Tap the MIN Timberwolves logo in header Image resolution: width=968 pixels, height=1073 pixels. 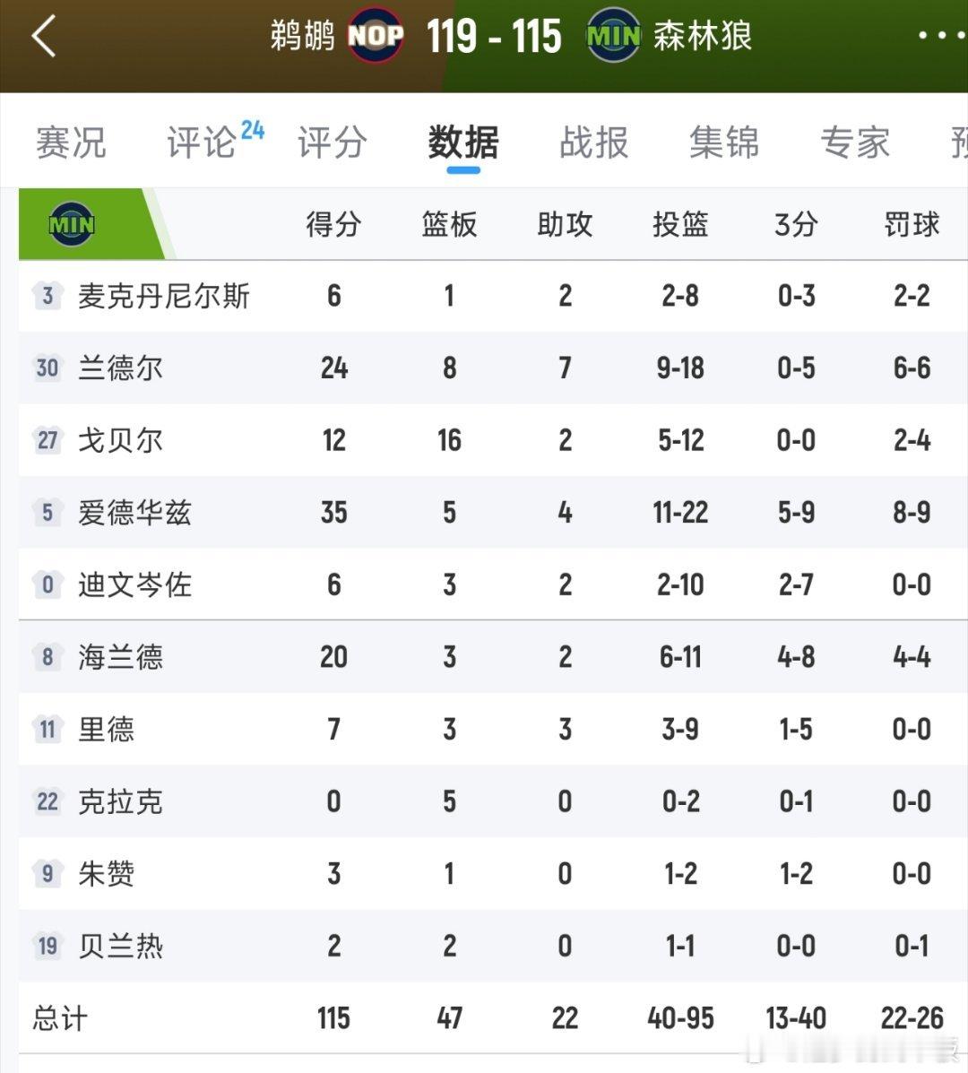613,35
